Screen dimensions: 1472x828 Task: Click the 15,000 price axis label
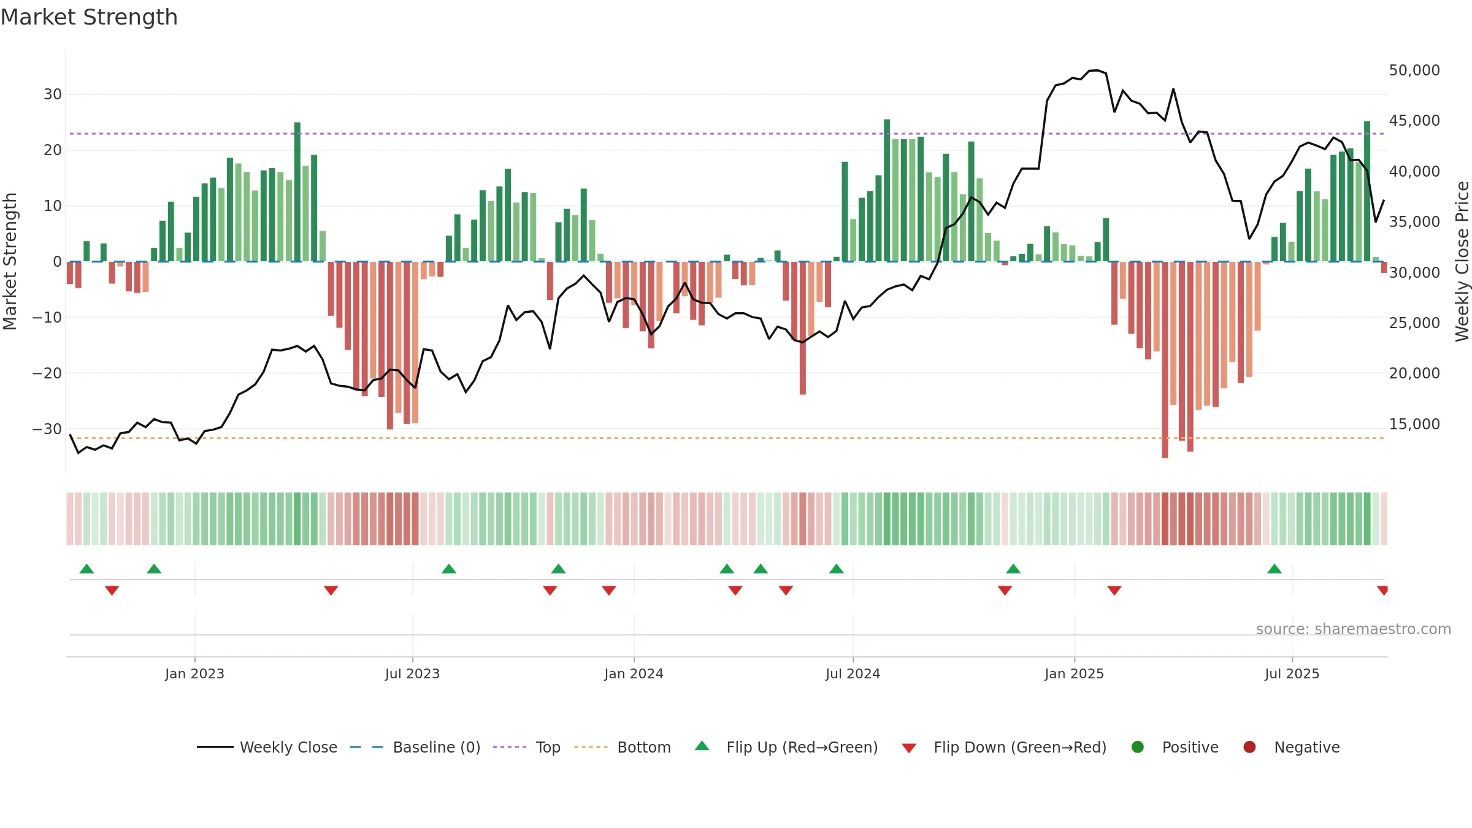pos(1414,424)
